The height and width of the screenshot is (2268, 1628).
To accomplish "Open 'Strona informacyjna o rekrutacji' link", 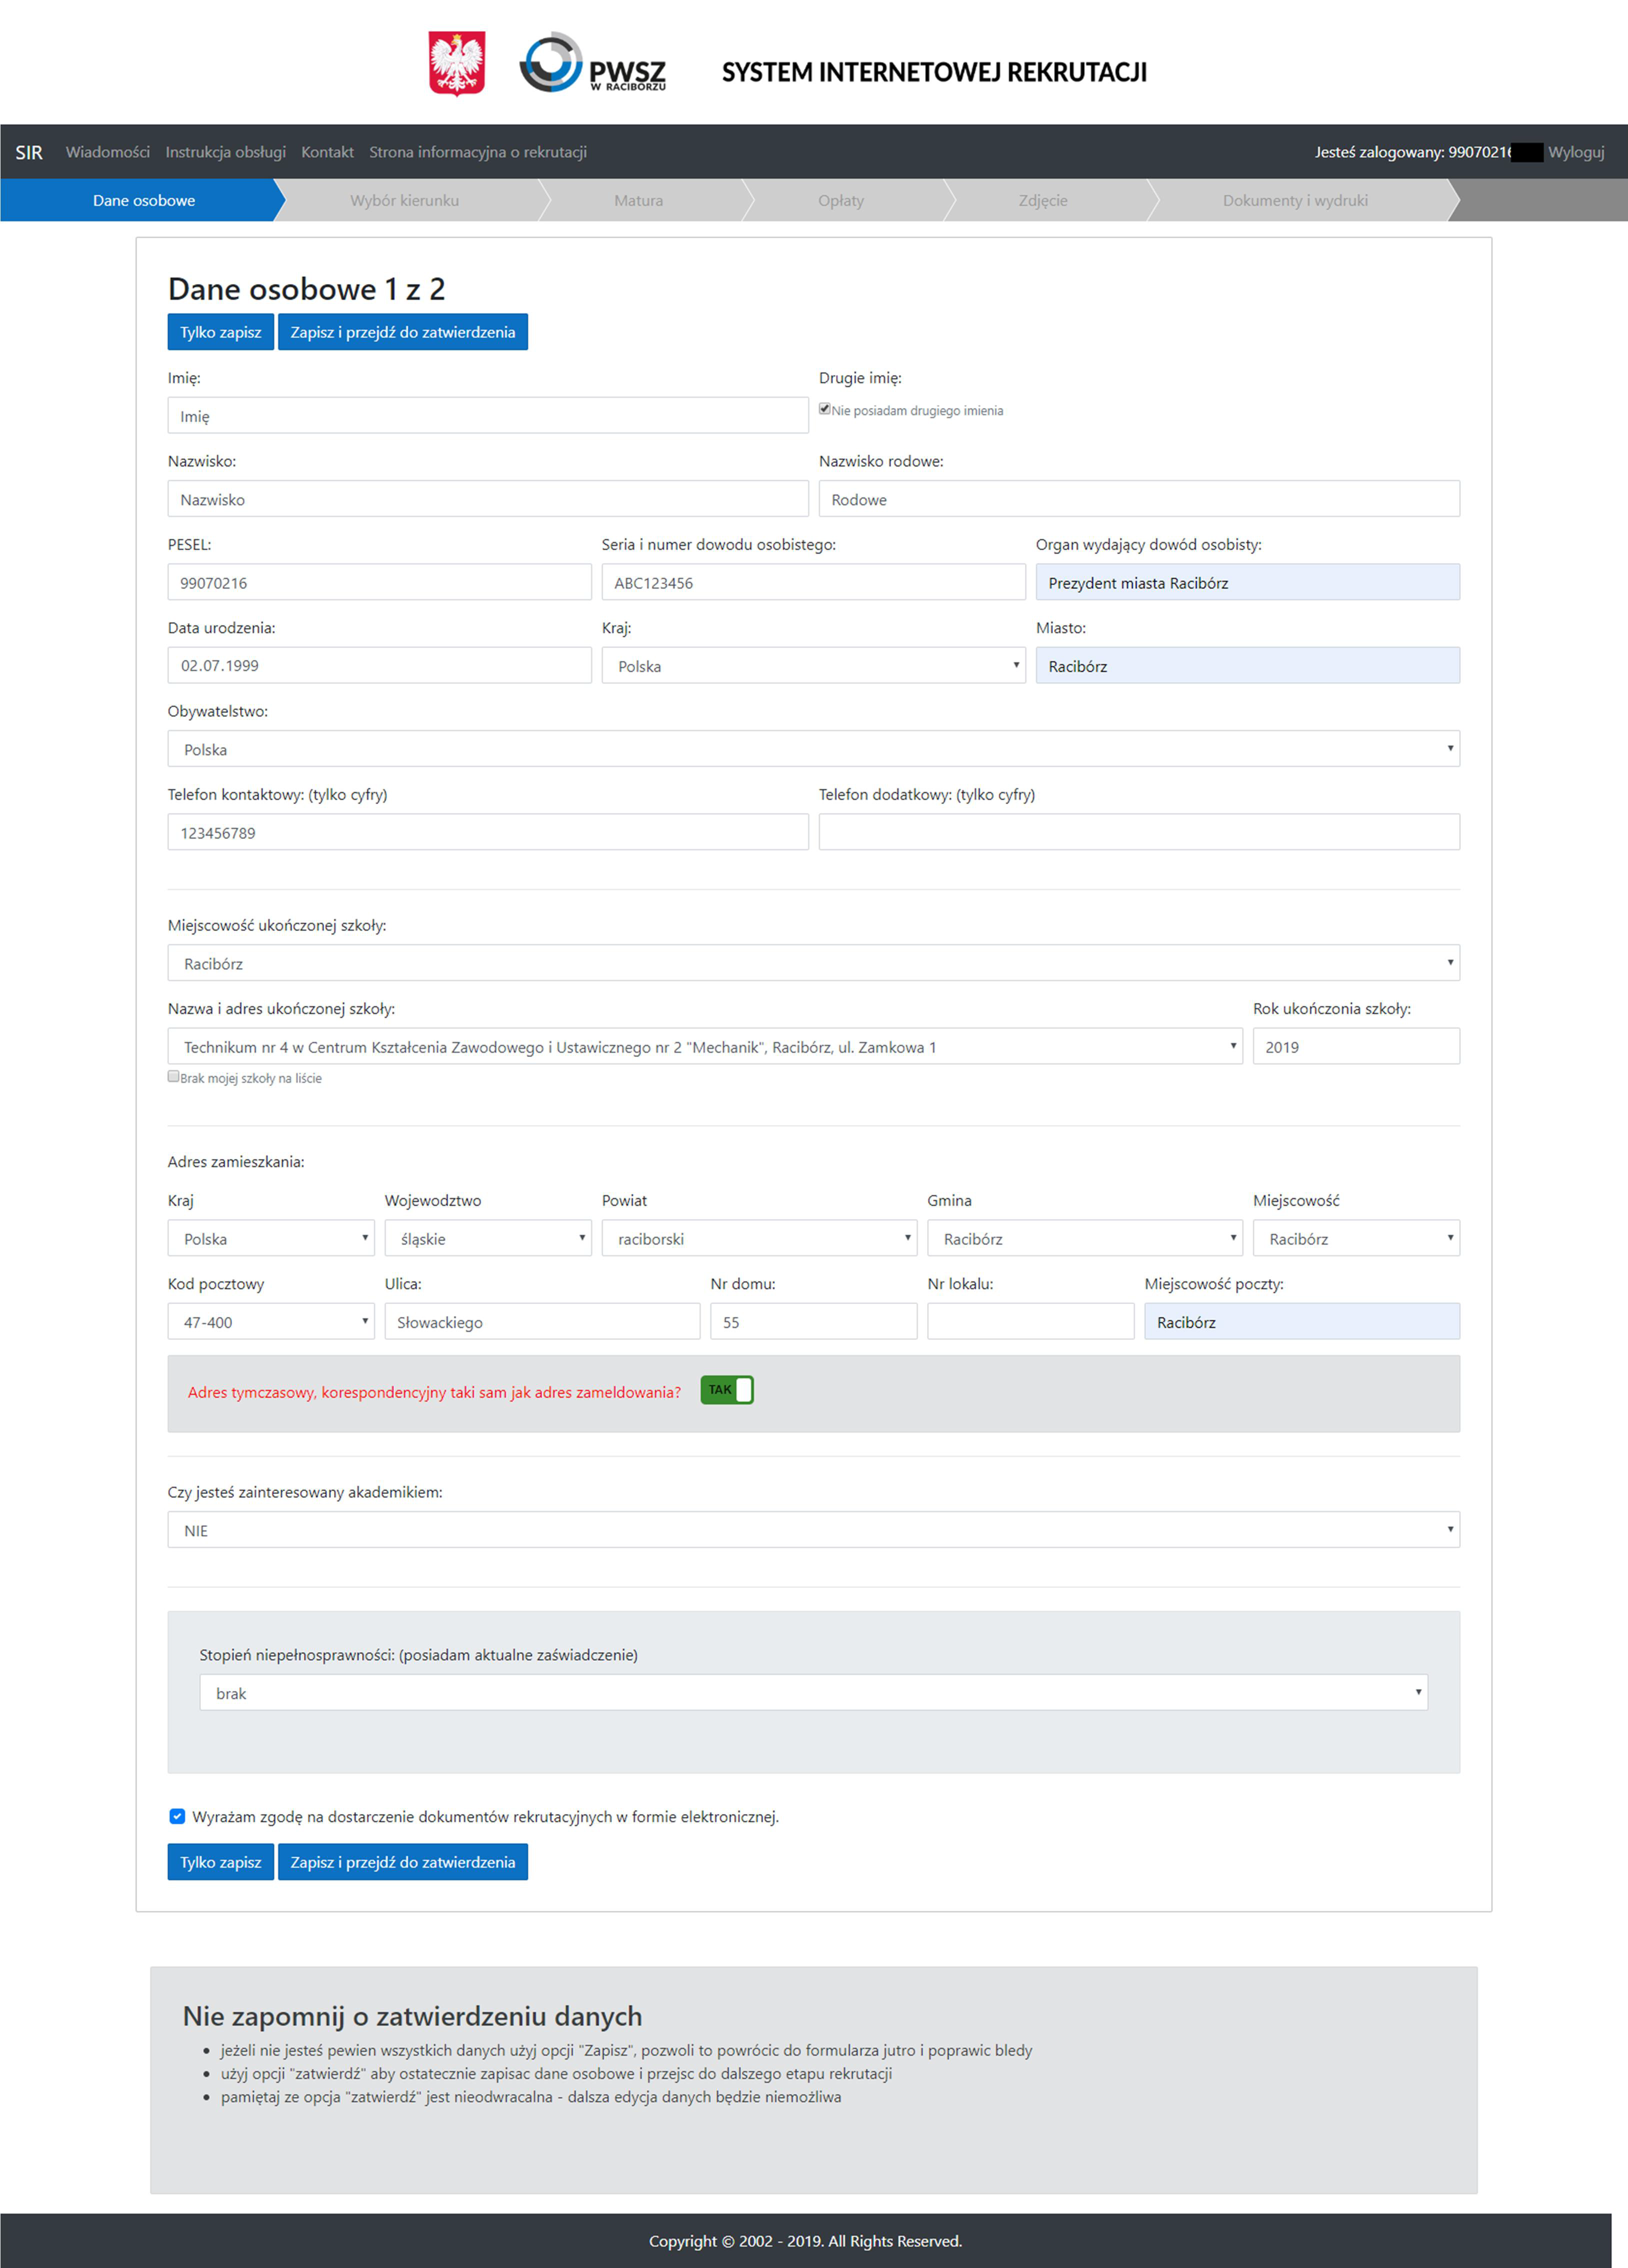I will (x=478, y=152).
